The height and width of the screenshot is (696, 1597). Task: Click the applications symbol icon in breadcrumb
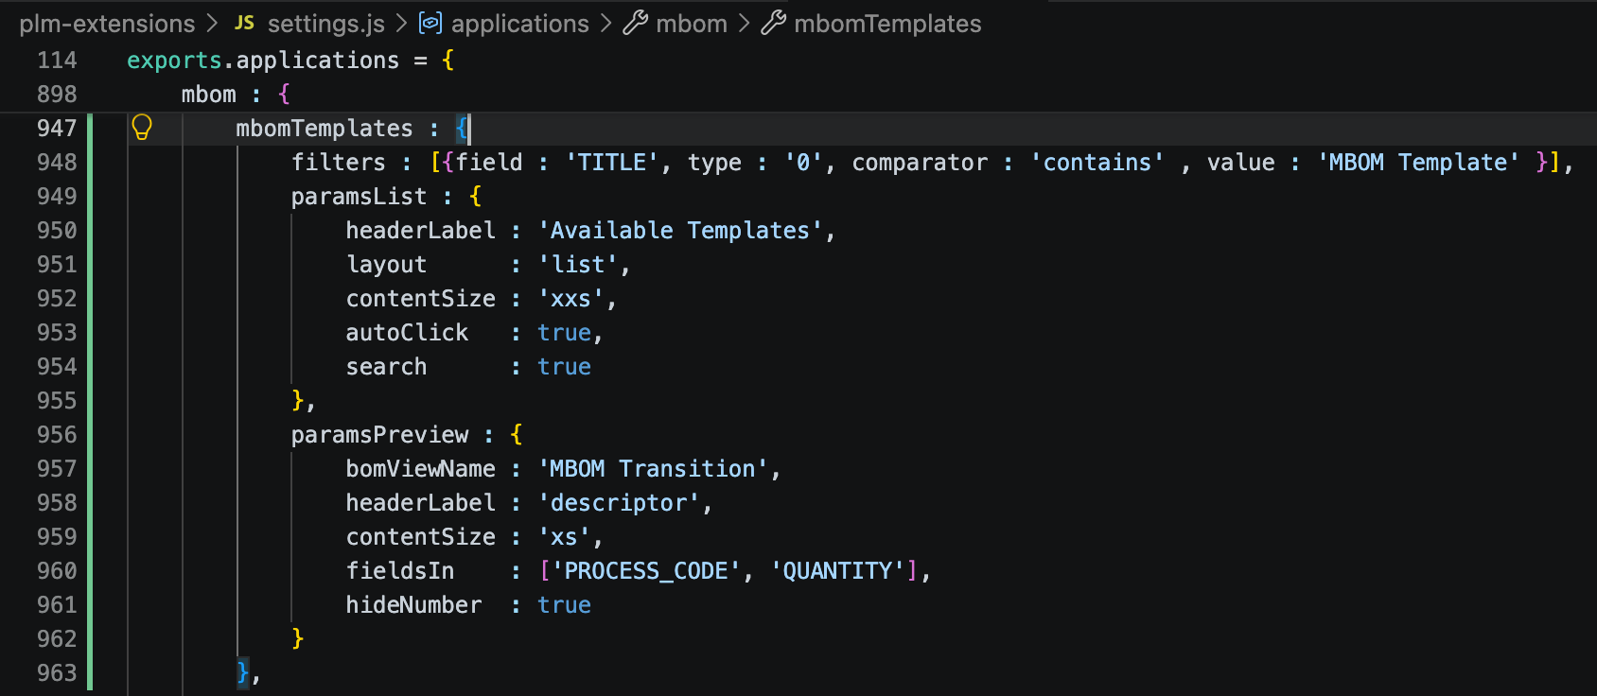(x=430, y=23)
